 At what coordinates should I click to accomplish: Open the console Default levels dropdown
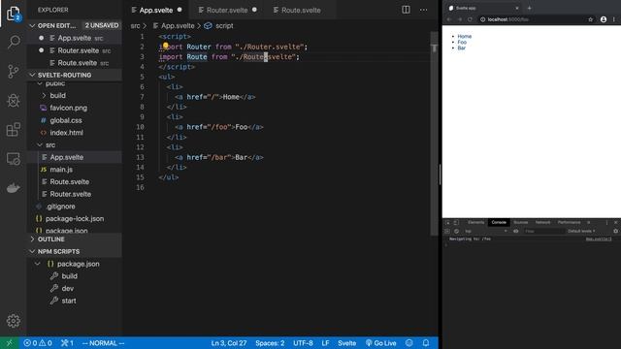581,231
